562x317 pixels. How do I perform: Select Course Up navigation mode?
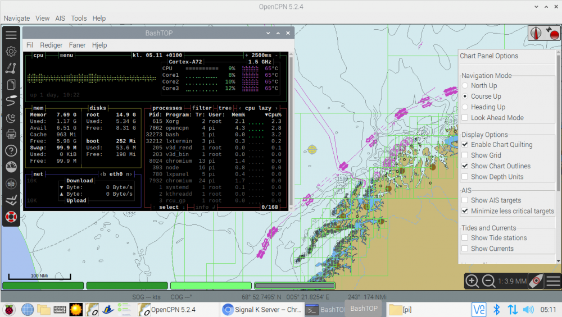[x=482, y=97]
